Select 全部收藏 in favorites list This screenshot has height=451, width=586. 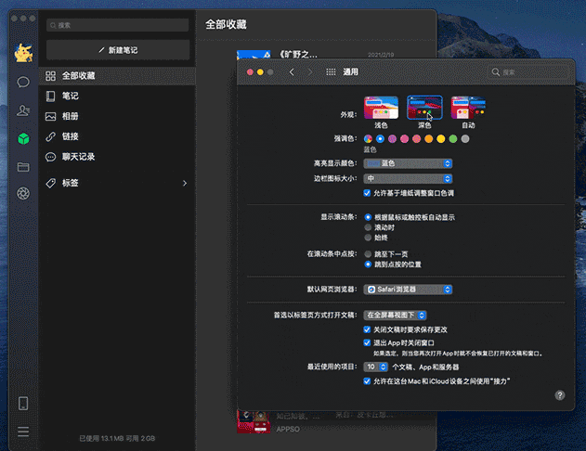117,76
